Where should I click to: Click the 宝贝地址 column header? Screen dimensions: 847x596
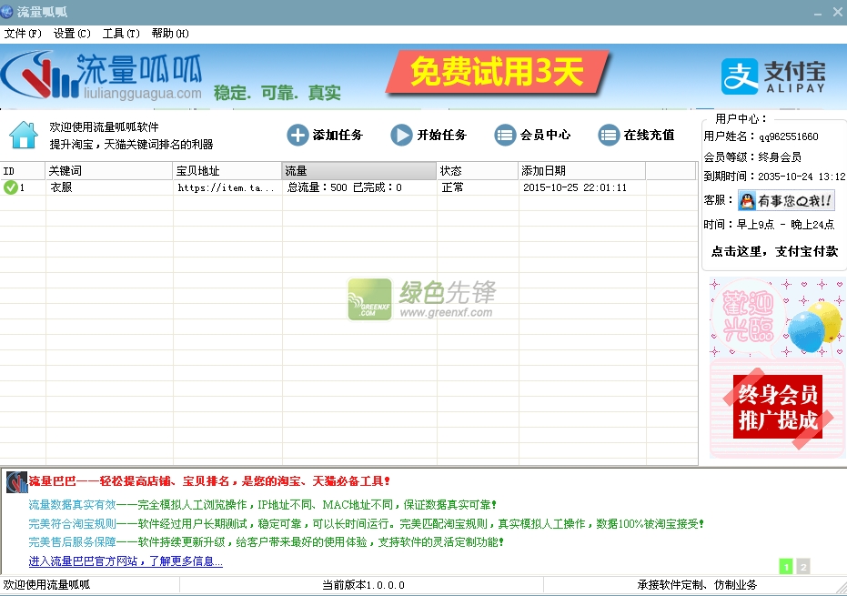(227, 171)
